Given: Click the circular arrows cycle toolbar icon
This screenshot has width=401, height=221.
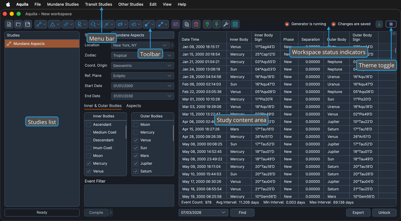Looking at the screenshot, I should coord(95,24).
